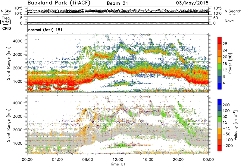Click the 2000 range tick in the velocity panel

[x=17, y=130]
